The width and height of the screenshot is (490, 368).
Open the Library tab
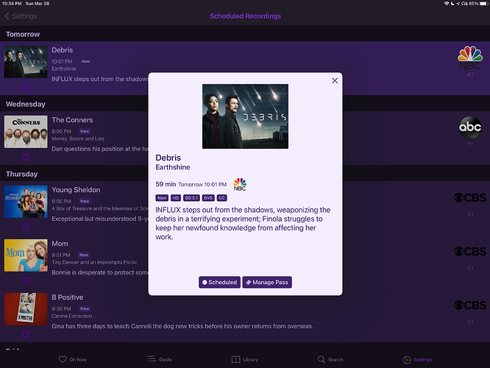pos(245,359)
